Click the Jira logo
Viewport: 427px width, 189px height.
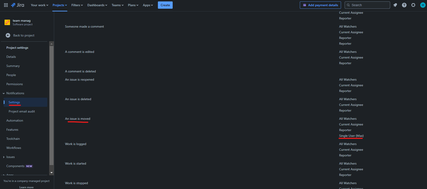18,5
